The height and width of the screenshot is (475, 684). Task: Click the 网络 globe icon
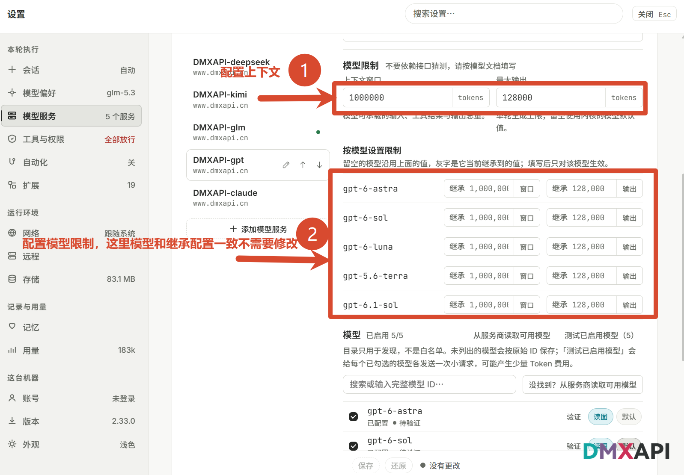point(12,233)
